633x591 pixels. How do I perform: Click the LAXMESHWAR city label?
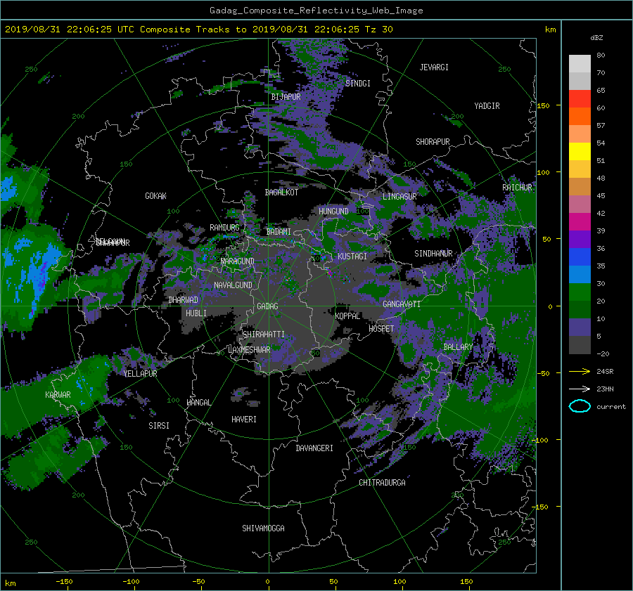249,350
